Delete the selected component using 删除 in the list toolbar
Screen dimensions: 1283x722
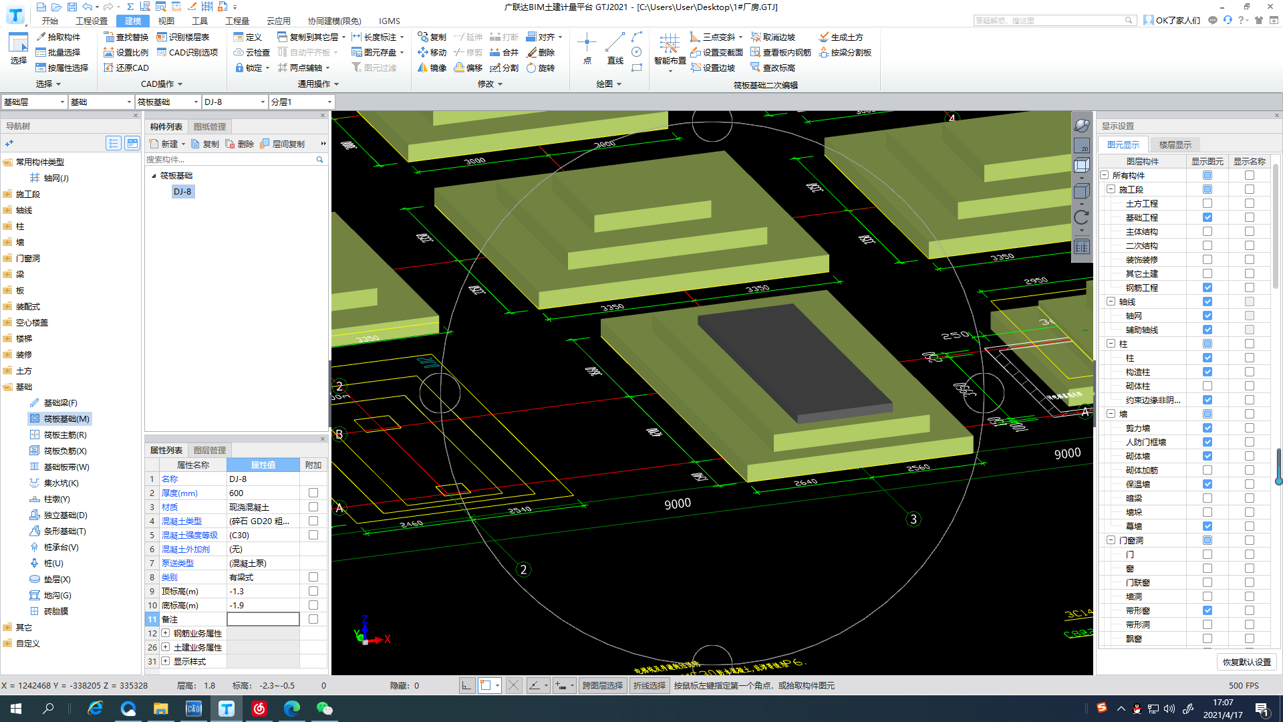point(239,144)
